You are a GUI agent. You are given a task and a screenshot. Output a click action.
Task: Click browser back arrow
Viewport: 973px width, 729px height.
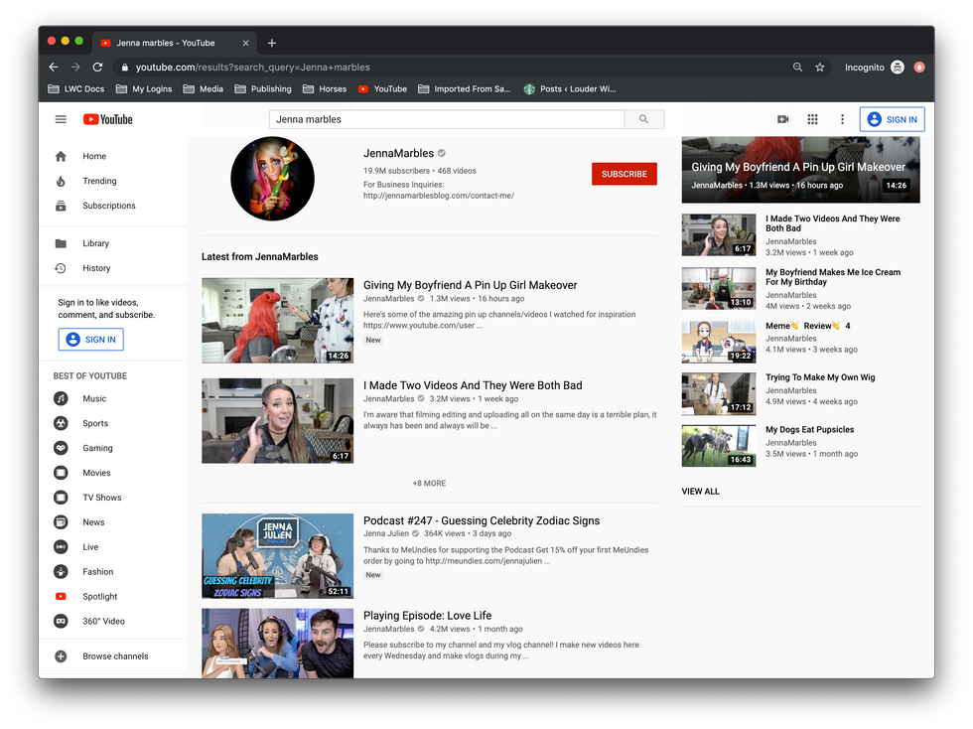point(54,68)
